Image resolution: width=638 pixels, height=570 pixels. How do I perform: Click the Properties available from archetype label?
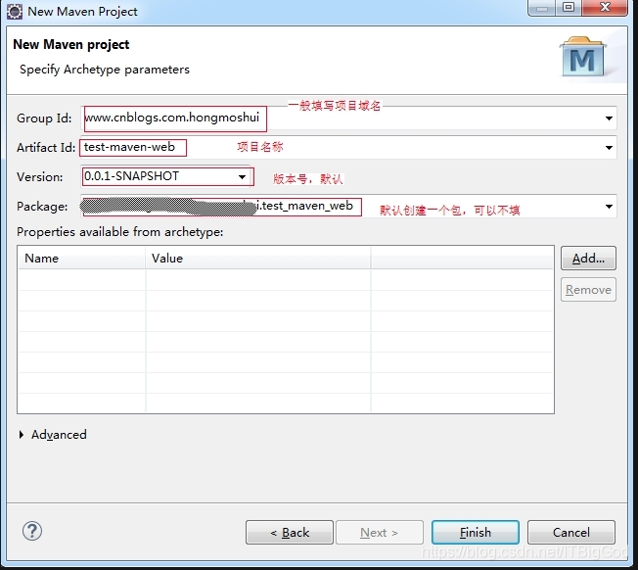click(120, 232)
